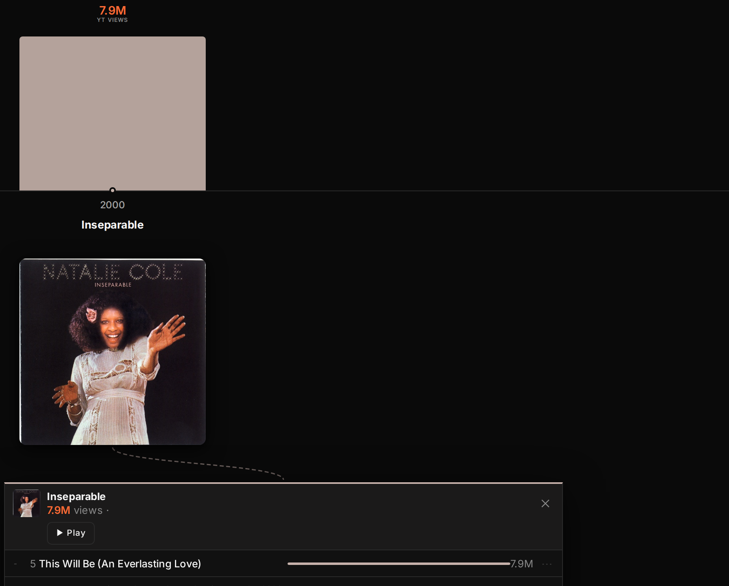Click the 2000 year label on the timeline
The height and width of the screenshot is (586, 729).
pyautogui.click(x=113, y=205)
